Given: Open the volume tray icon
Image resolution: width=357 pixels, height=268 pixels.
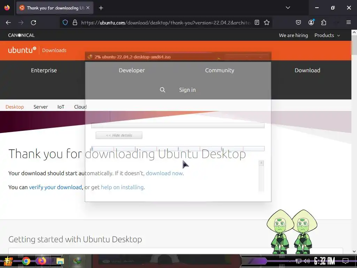Looking at the screenshot, I should (307, 261).
